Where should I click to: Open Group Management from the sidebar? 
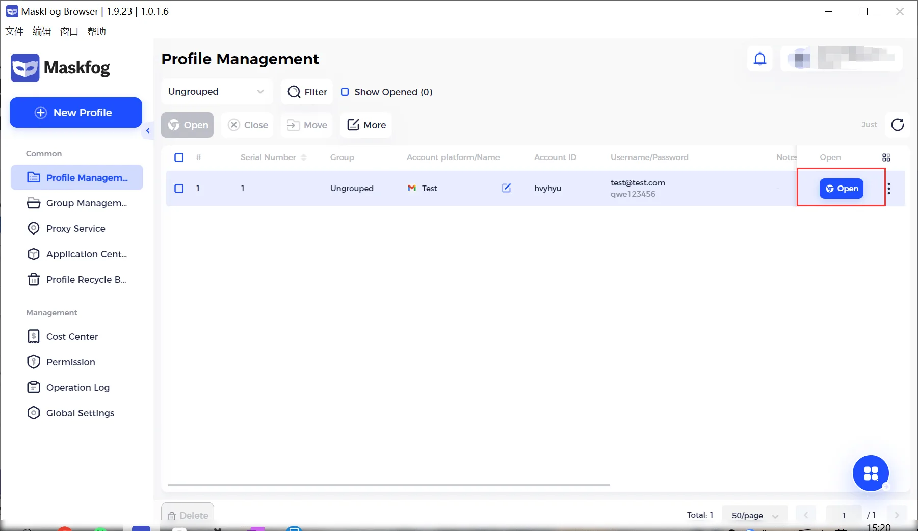click(77, 203)
